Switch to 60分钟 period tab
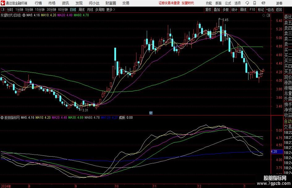 coord(63,10)
